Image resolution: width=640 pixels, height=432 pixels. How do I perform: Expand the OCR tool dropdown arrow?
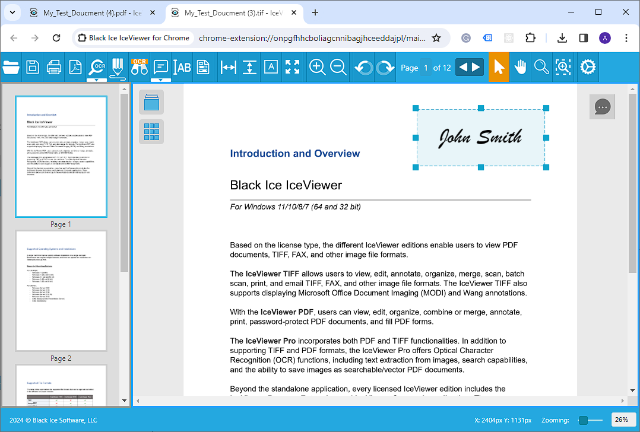point(97,80)
